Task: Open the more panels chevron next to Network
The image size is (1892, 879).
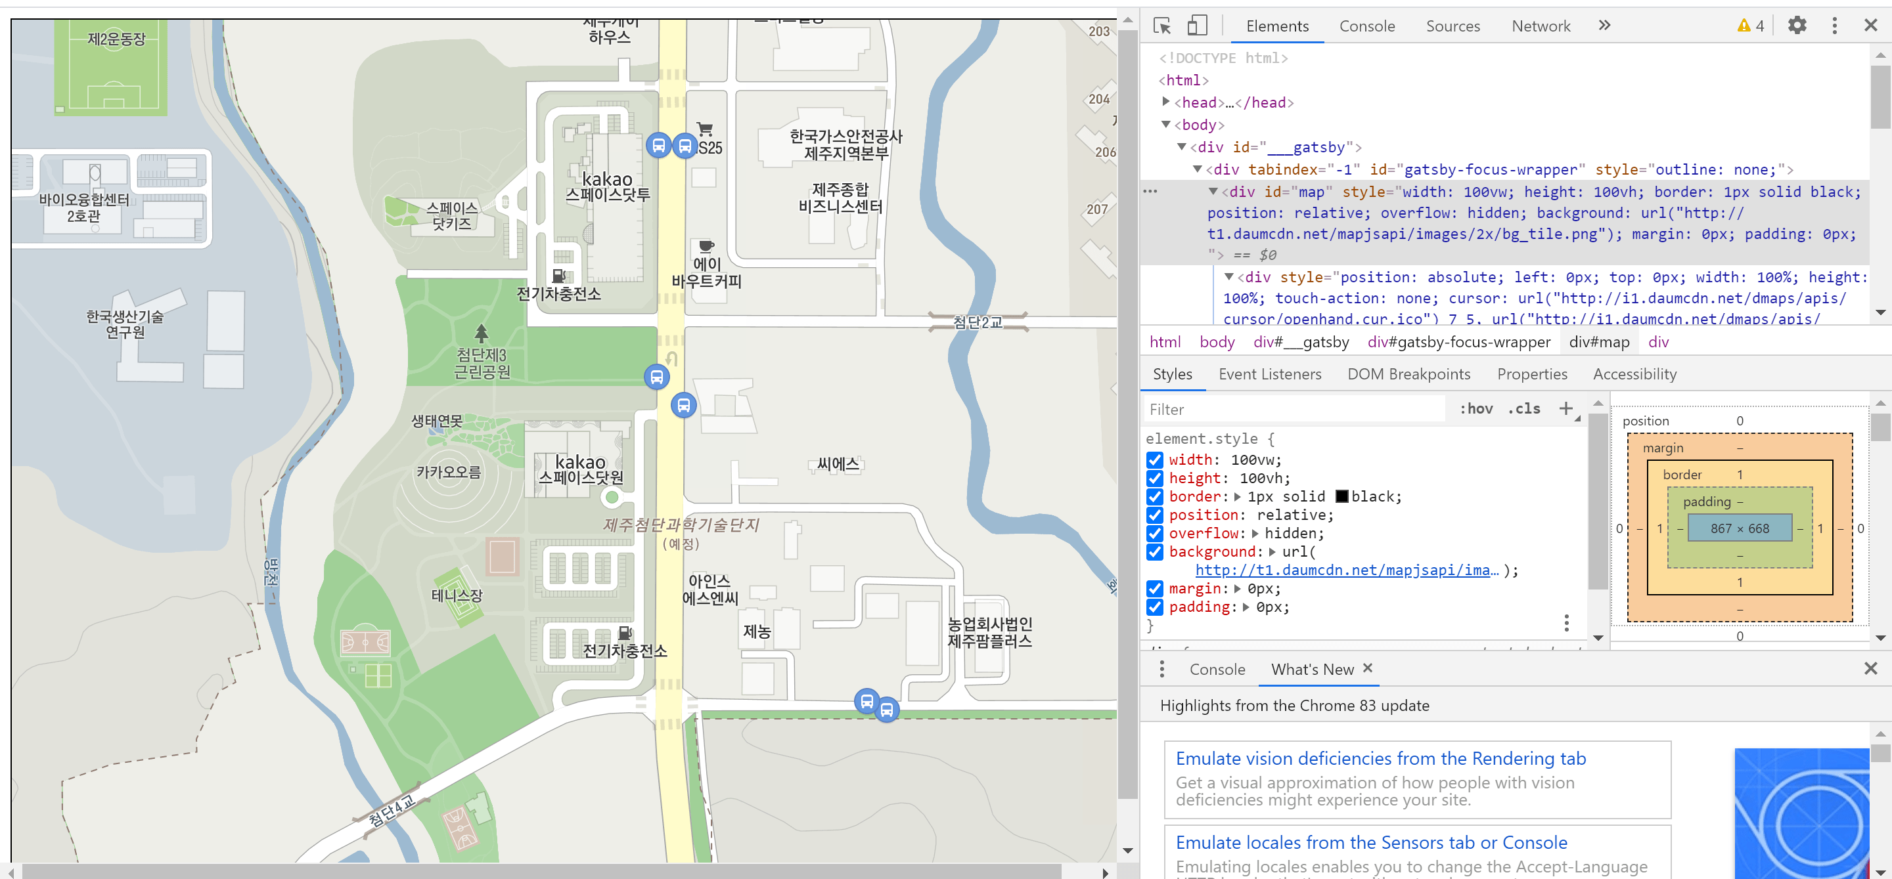Action: pyautogui.click(x=1604, y=26)
